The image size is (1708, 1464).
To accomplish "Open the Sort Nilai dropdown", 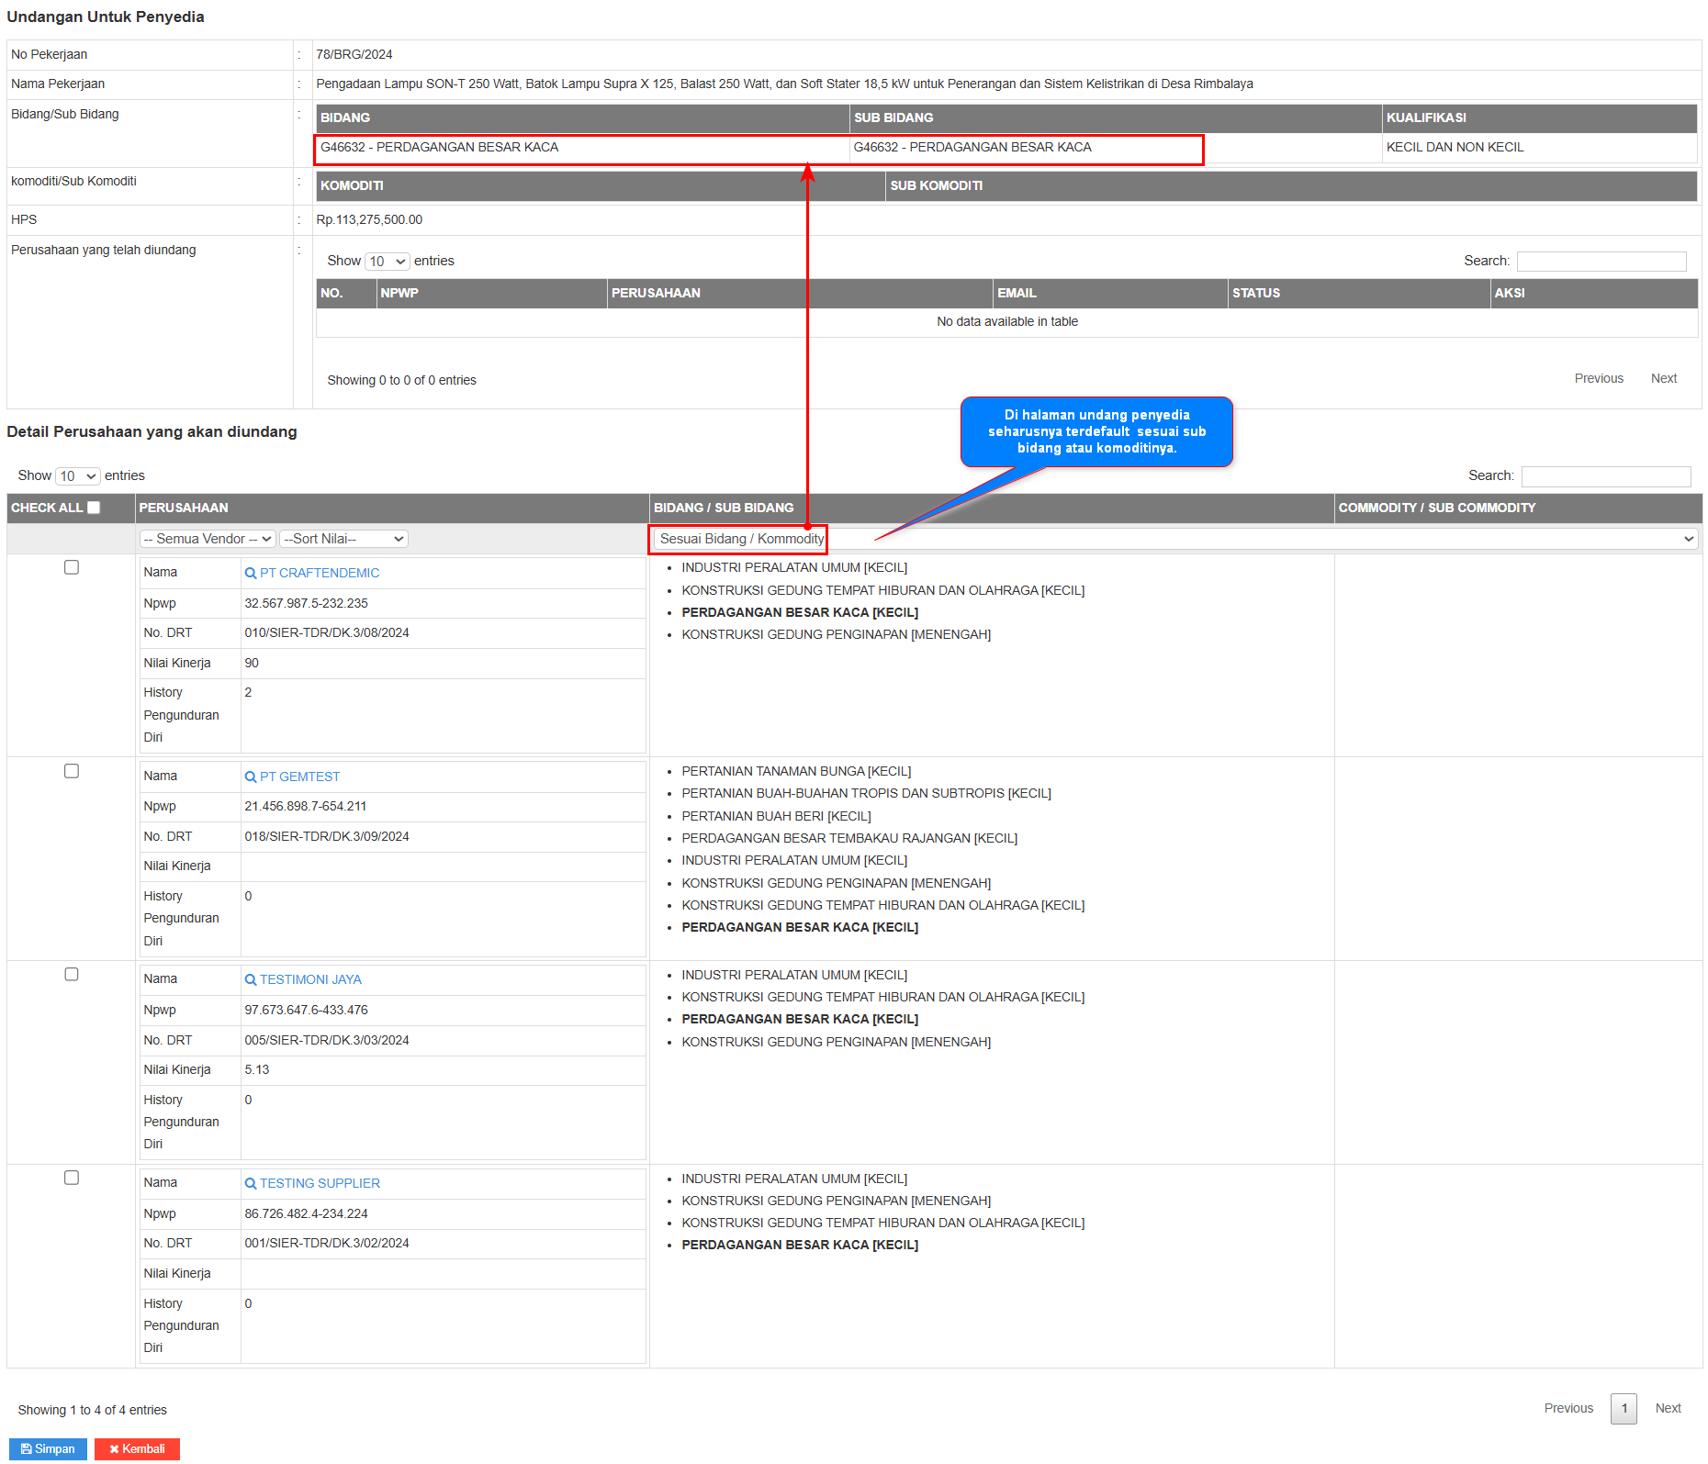I will pyautogui.click(x=343, y=539).
